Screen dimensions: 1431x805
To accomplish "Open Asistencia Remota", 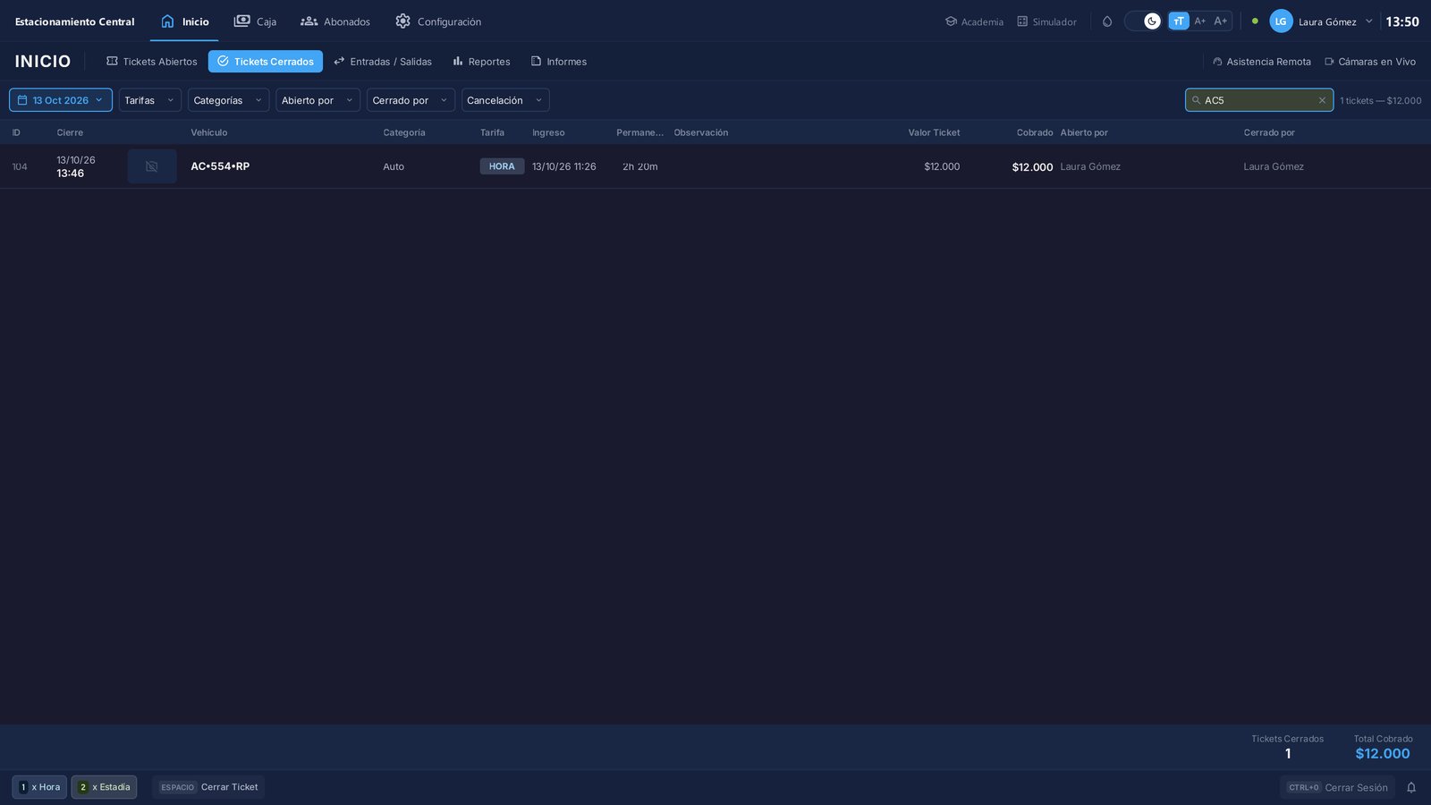I will click(x=1262, y=62).
